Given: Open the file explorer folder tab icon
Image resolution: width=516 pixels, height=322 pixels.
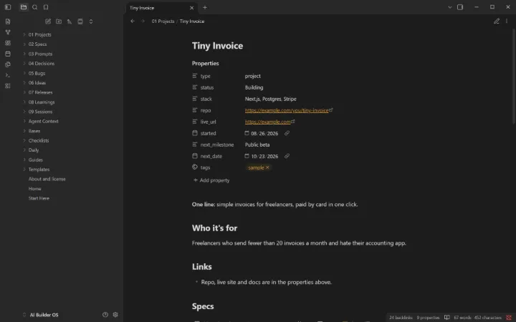Looking at the screenshot, I should tap(24, 7).
